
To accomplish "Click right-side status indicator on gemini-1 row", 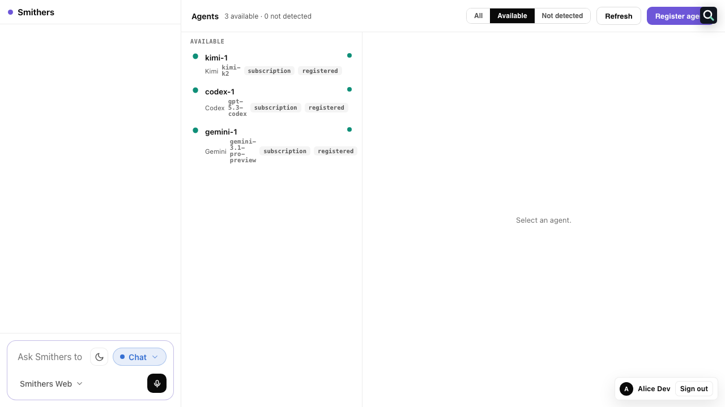I will tap(349, 129).
